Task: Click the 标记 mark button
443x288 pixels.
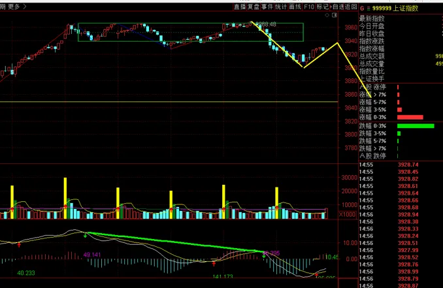Action: coord(322,7)
